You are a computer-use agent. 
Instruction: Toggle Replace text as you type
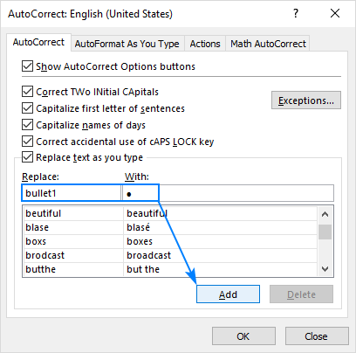(27, 157)
